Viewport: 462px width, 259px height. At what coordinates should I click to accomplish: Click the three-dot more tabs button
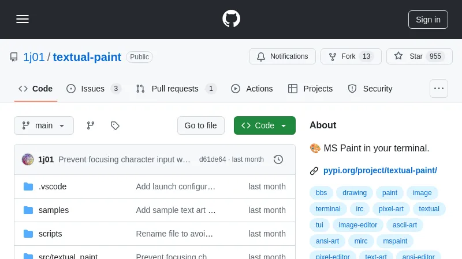439,89
